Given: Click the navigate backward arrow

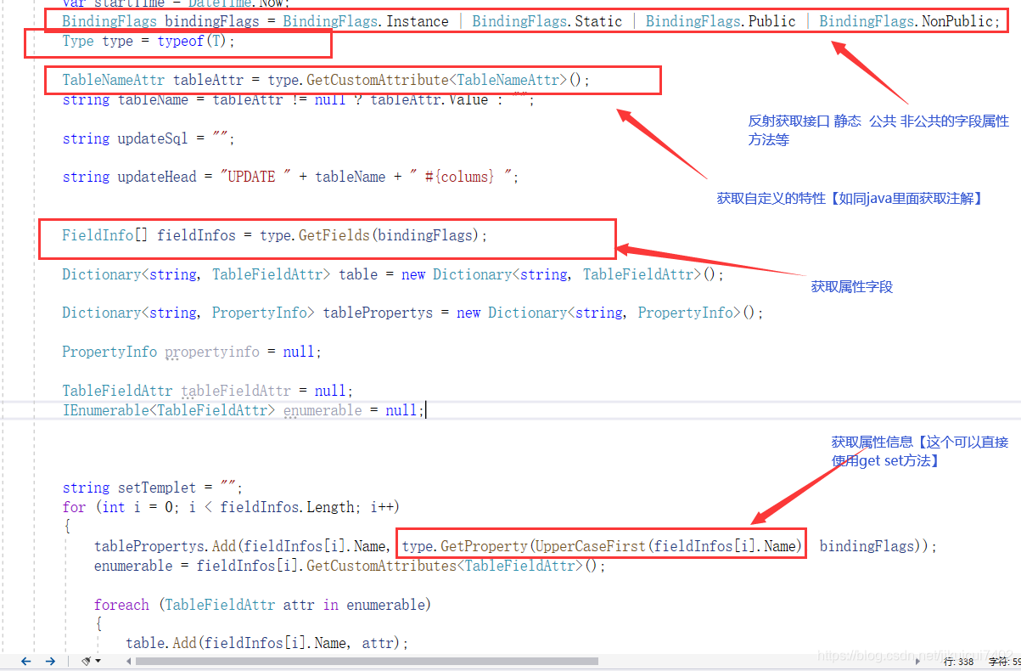Looking at the screenshot, I should pyautogui.click(x=25, y=661).
